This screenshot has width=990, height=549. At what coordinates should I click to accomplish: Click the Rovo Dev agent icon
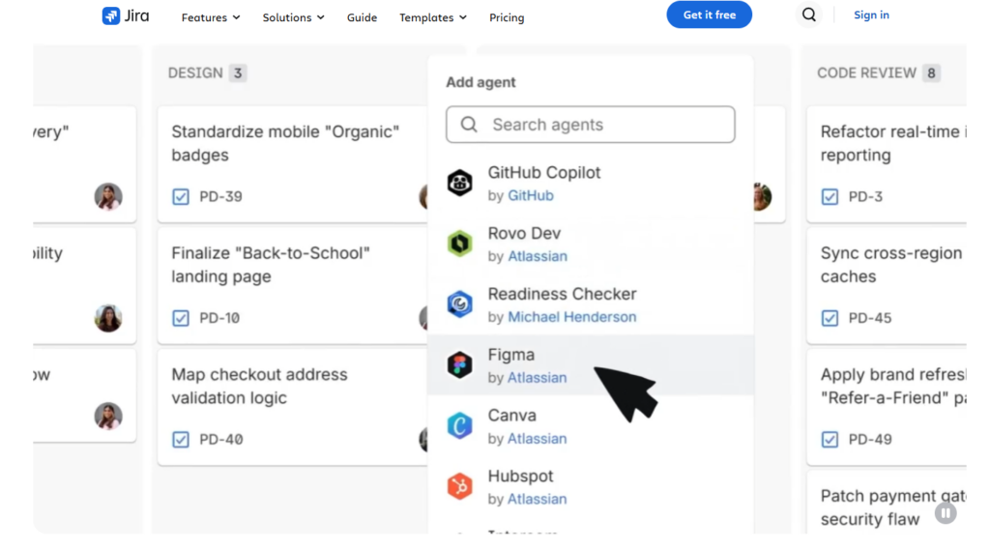click(459, 244)
